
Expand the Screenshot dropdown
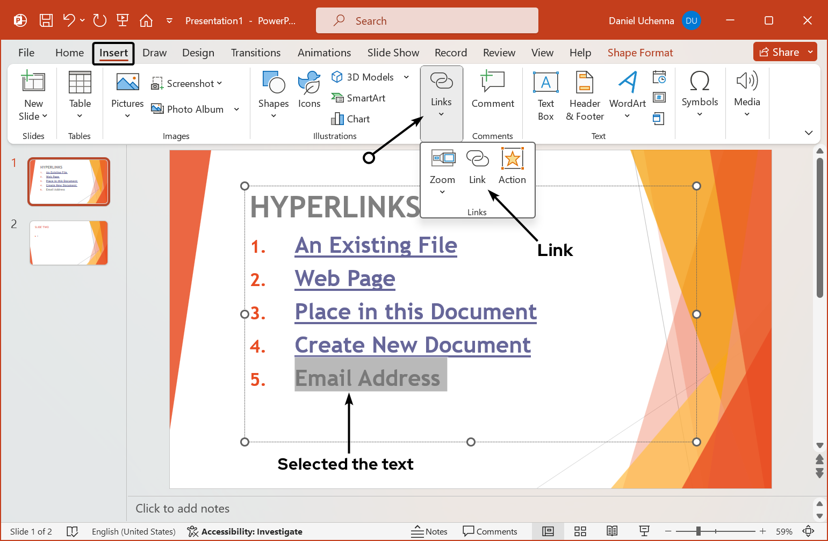[220, 83]
